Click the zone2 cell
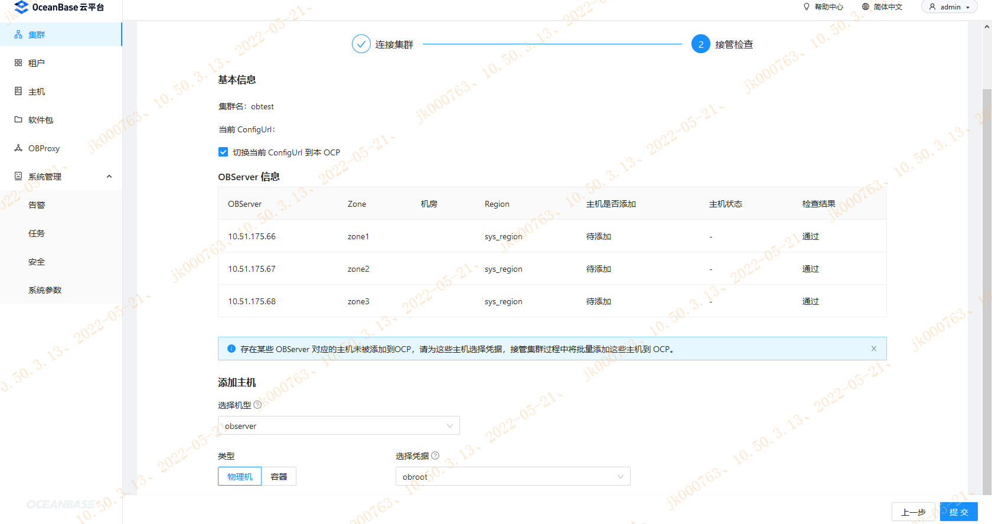This screenshot has height=524, width=992. pyautogui.click(x=358, y=269)
